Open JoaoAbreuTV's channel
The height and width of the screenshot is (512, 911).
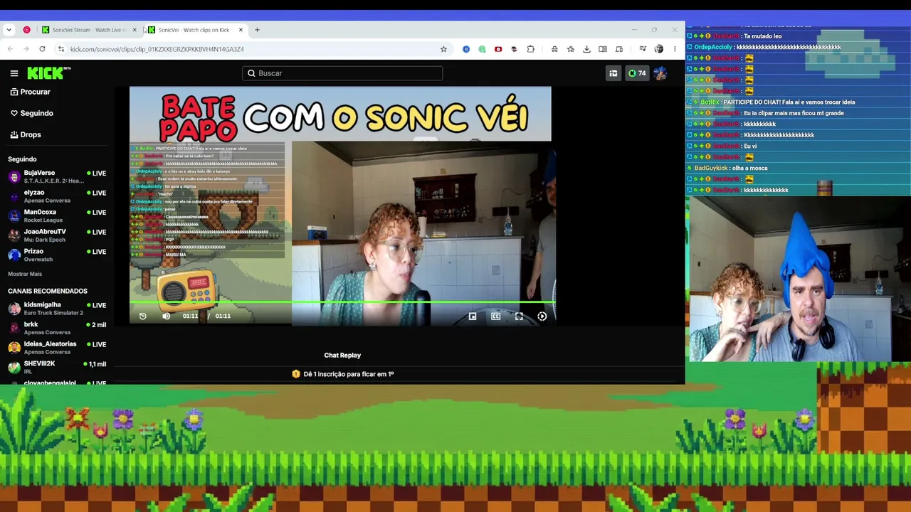click(x=57, y=235)
